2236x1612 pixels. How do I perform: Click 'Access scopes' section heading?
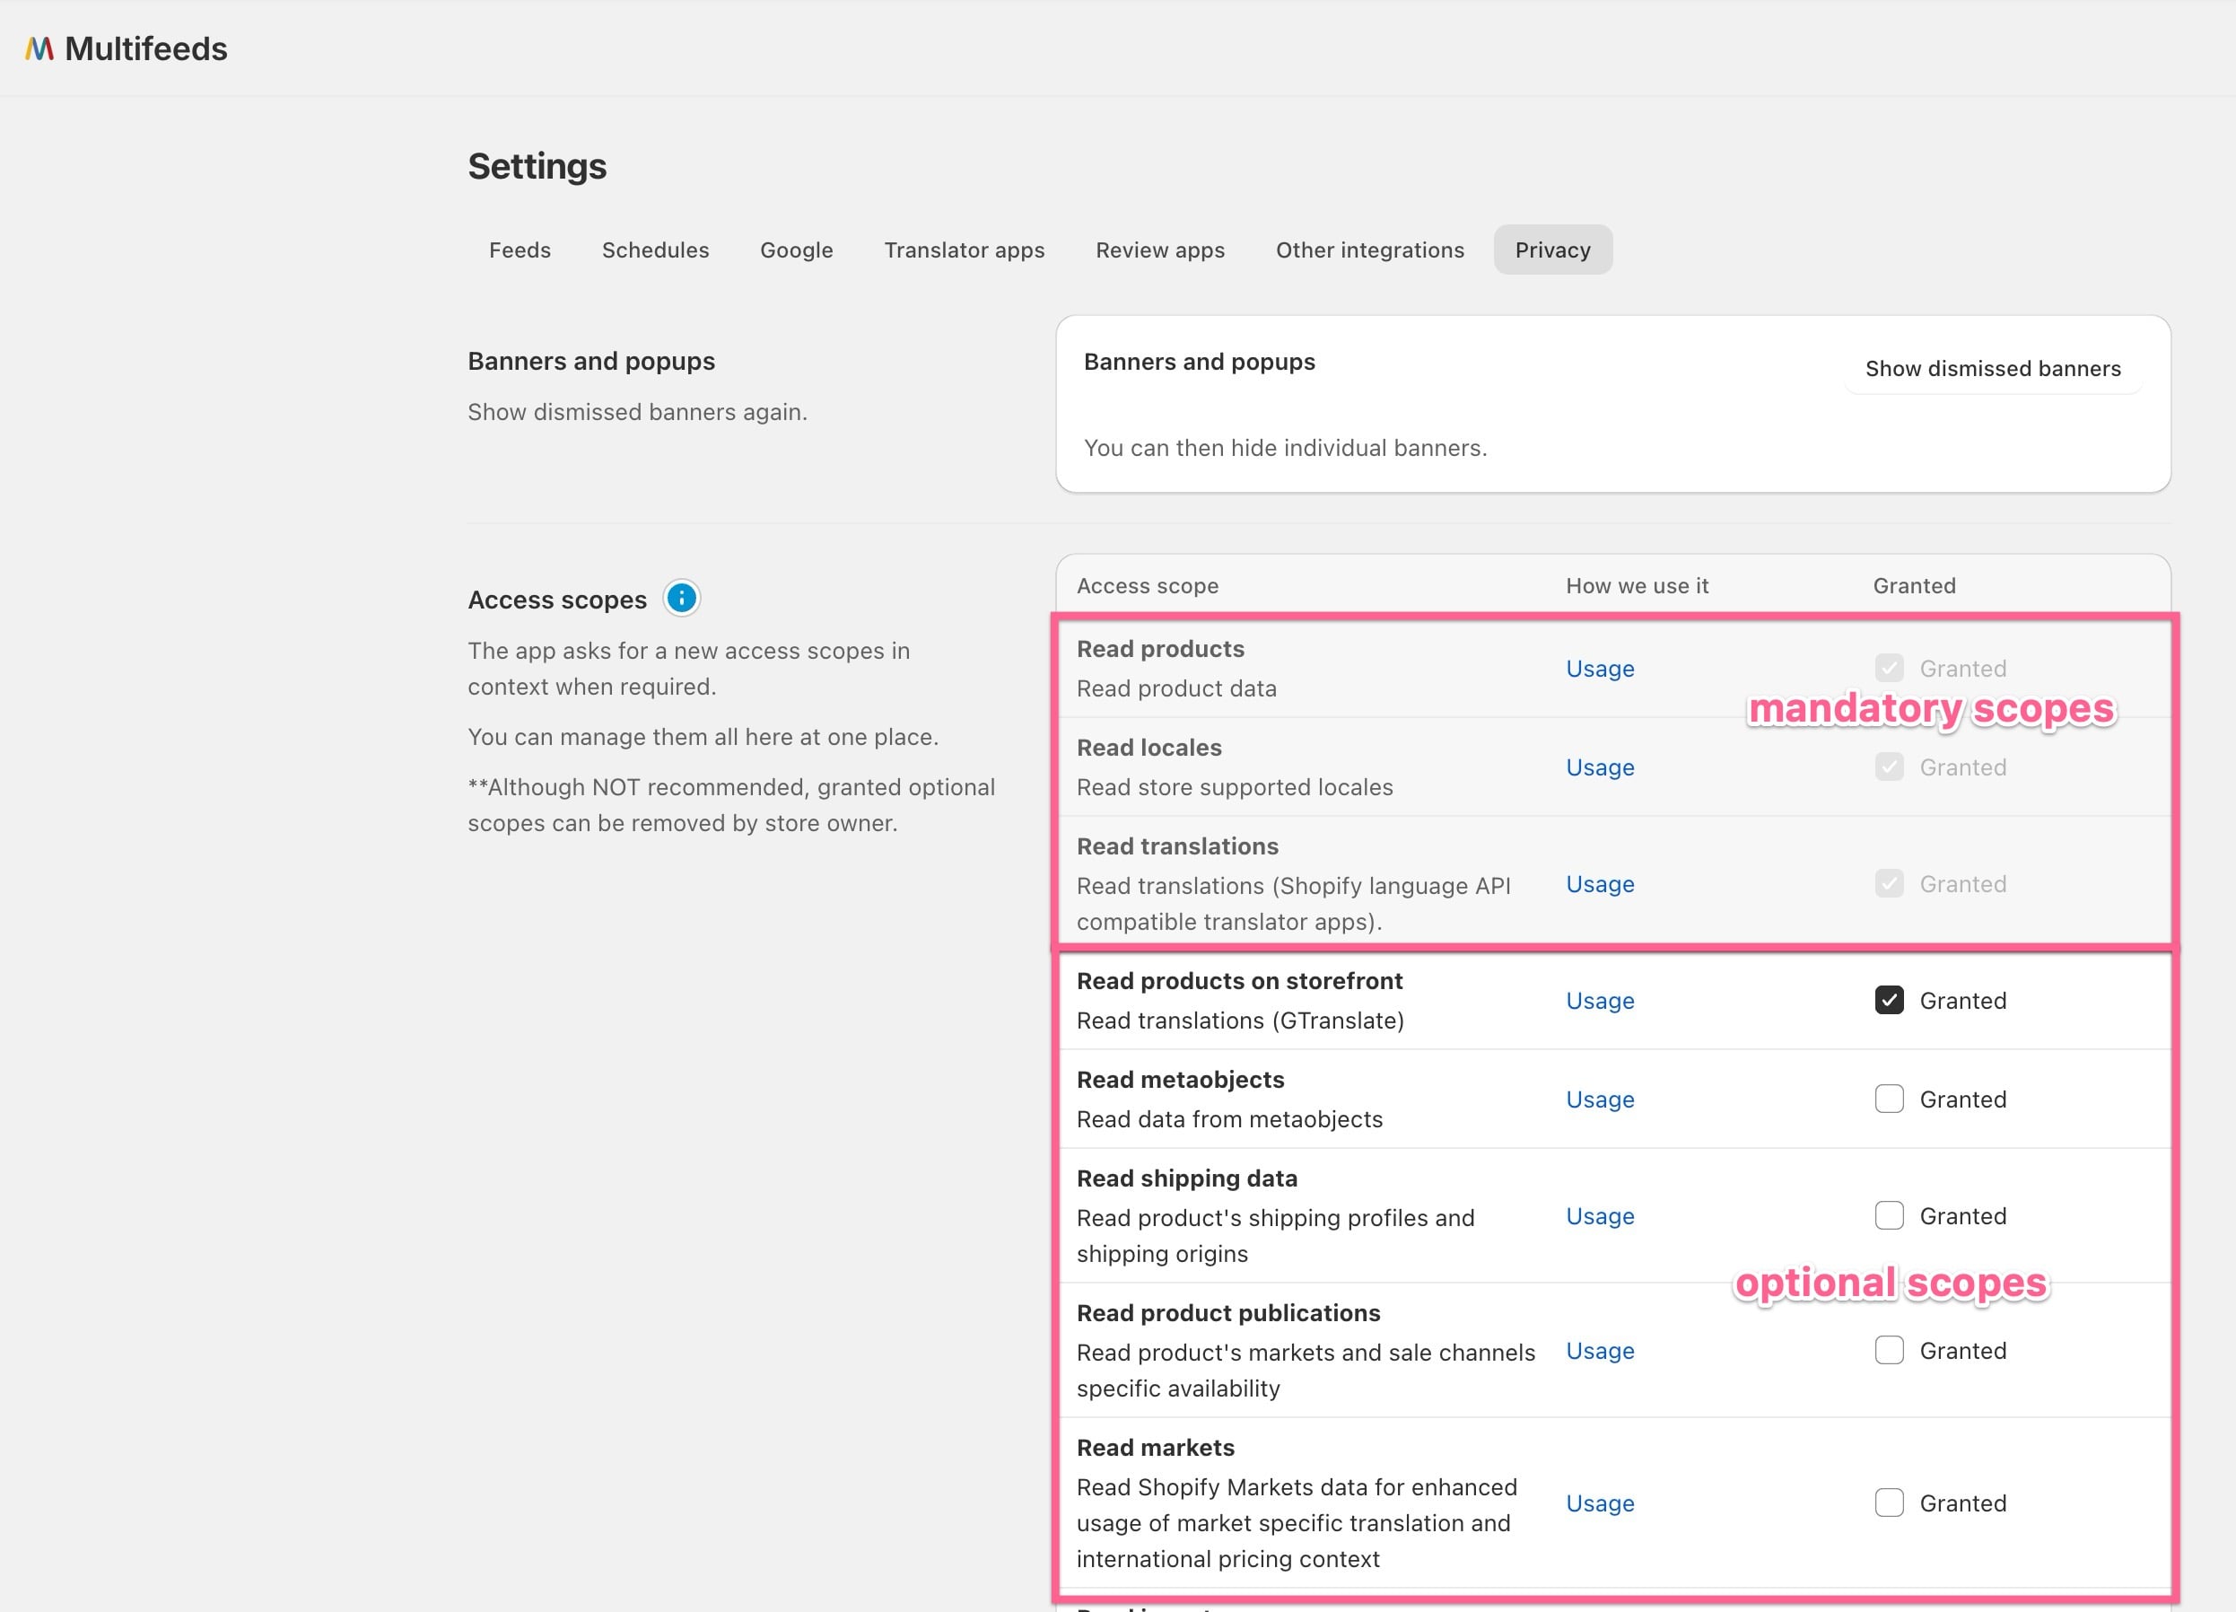(x=557, y=600)
